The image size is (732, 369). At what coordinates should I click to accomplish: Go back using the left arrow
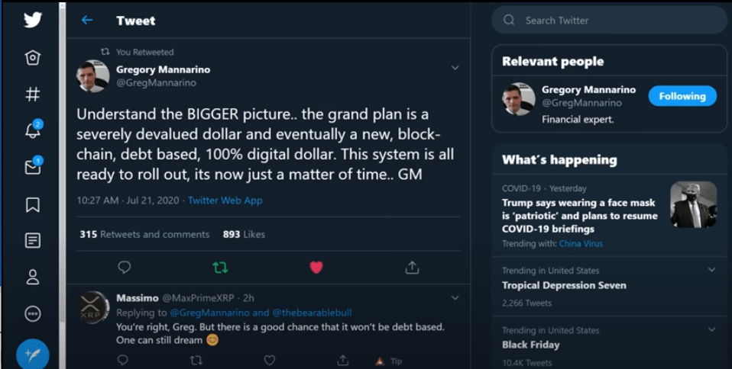[87, 21]
